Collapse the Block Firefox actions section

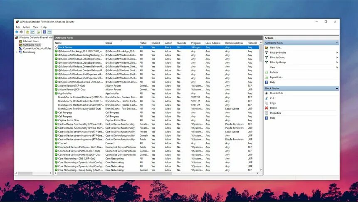pyautogui.click(x=337, y=88)
